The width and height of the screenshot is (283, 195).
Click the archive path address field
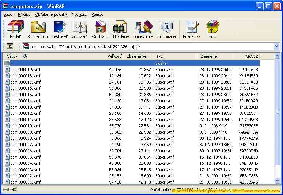click(151, 46)
